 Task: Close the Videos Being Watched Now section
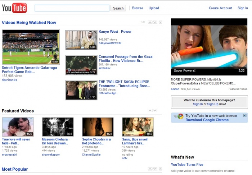click(161, 22)
